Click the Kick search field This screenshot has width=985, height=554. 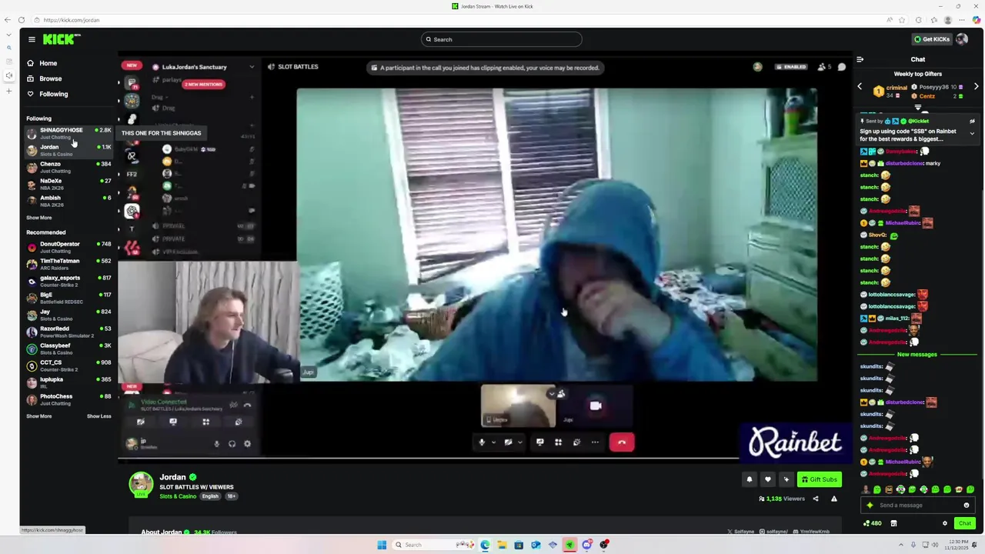point(502,39)
